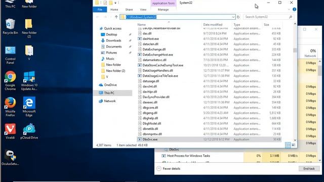This screenshot has width=324, height=182.
Task: Open Explorer Help question mark icon
Action: [x=295, y=10]
